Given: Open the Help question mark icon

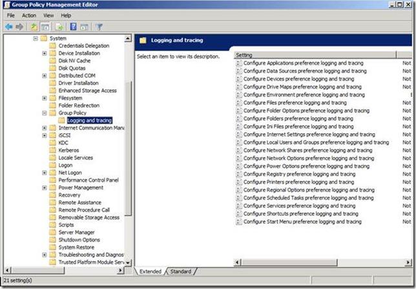Looking at the screenshot, I should 73,27.
